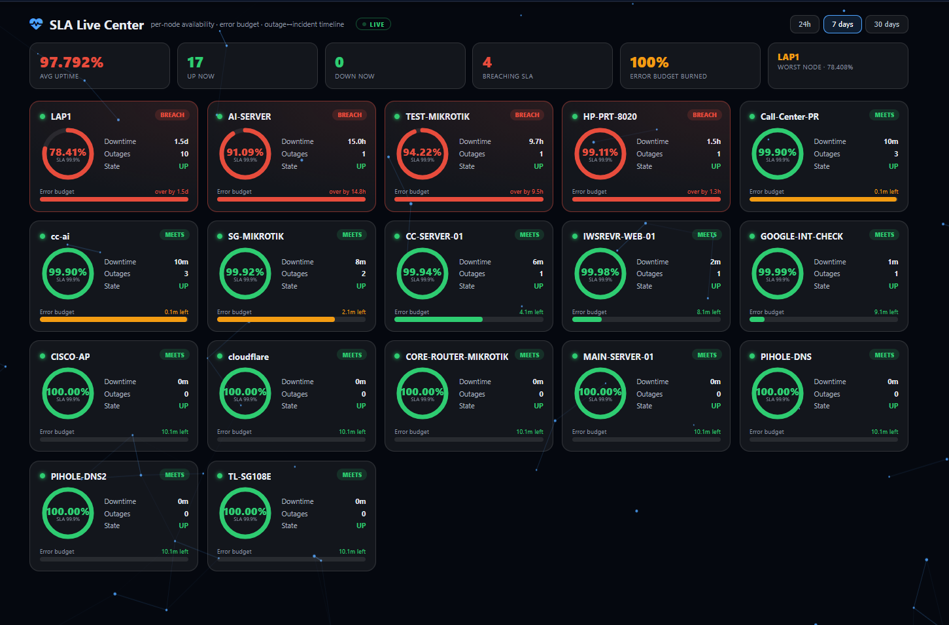Open the HP-PRT-8020 node card title
Viewport: 949px width, 625px height.
coord(610,116)
